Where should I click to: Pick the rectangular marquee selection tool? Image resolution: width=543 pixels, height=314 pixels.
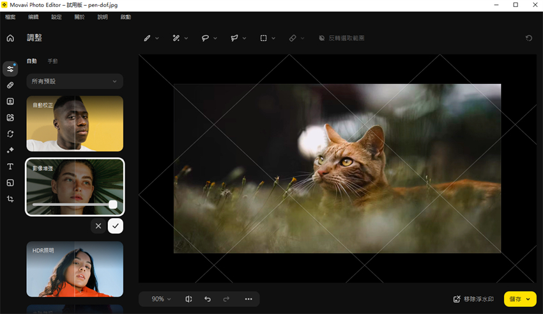[263, 38]
